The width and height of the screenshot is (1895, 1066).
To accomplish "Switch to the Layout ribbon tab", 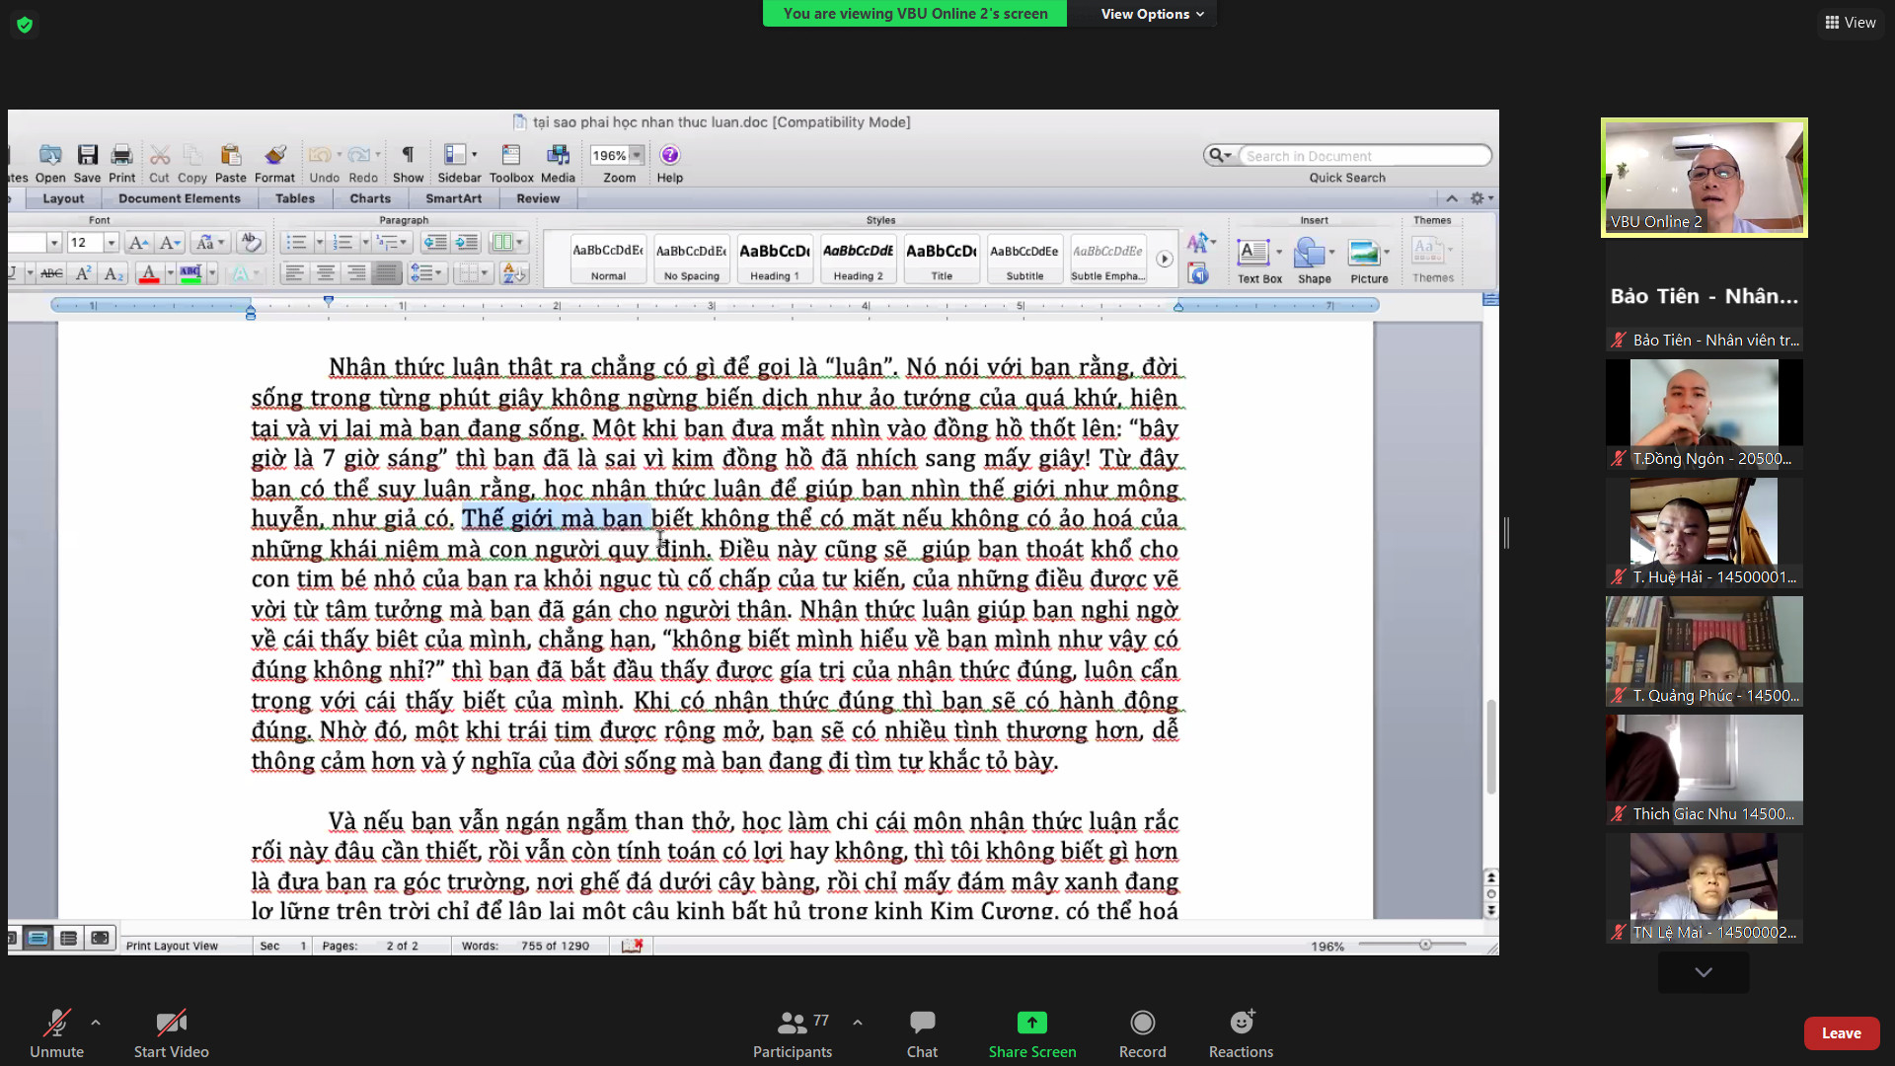I will pyautogui.click(x=63, y=198).
